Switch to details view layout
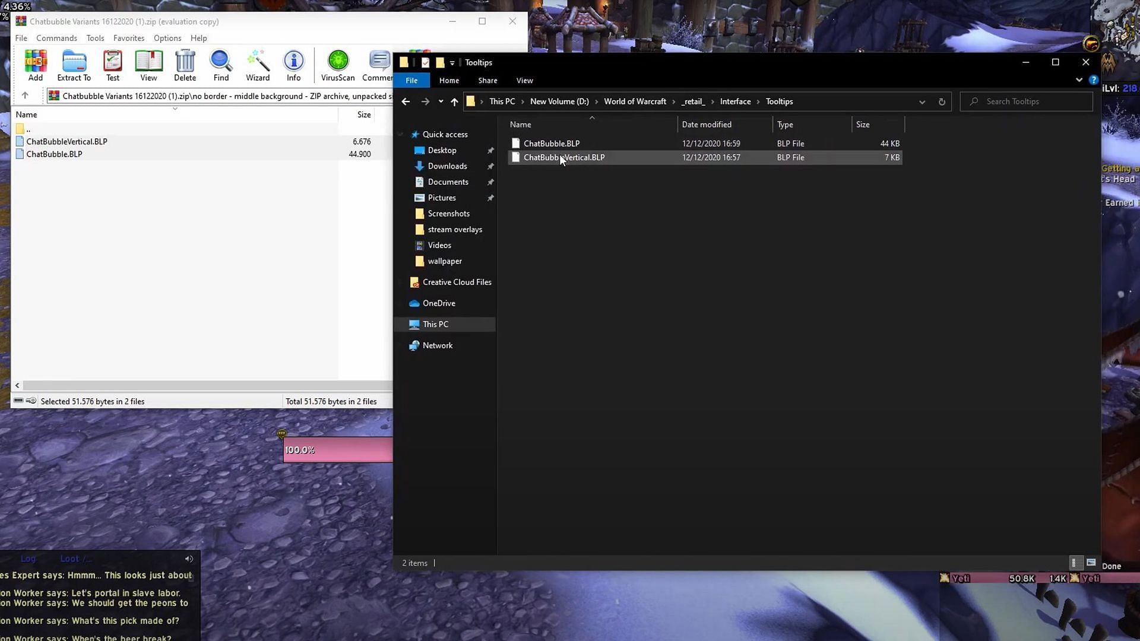The width and height of the screenshot is (1140, 641). [x=1073, y=563]
